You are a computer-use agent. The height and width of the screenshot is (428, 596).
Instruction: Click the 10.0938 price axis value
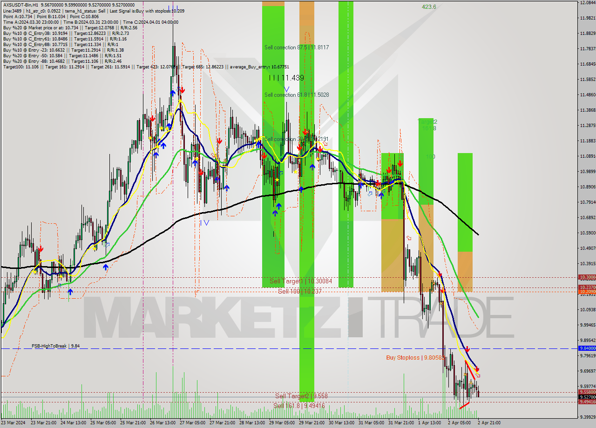[x=588, y=310]
